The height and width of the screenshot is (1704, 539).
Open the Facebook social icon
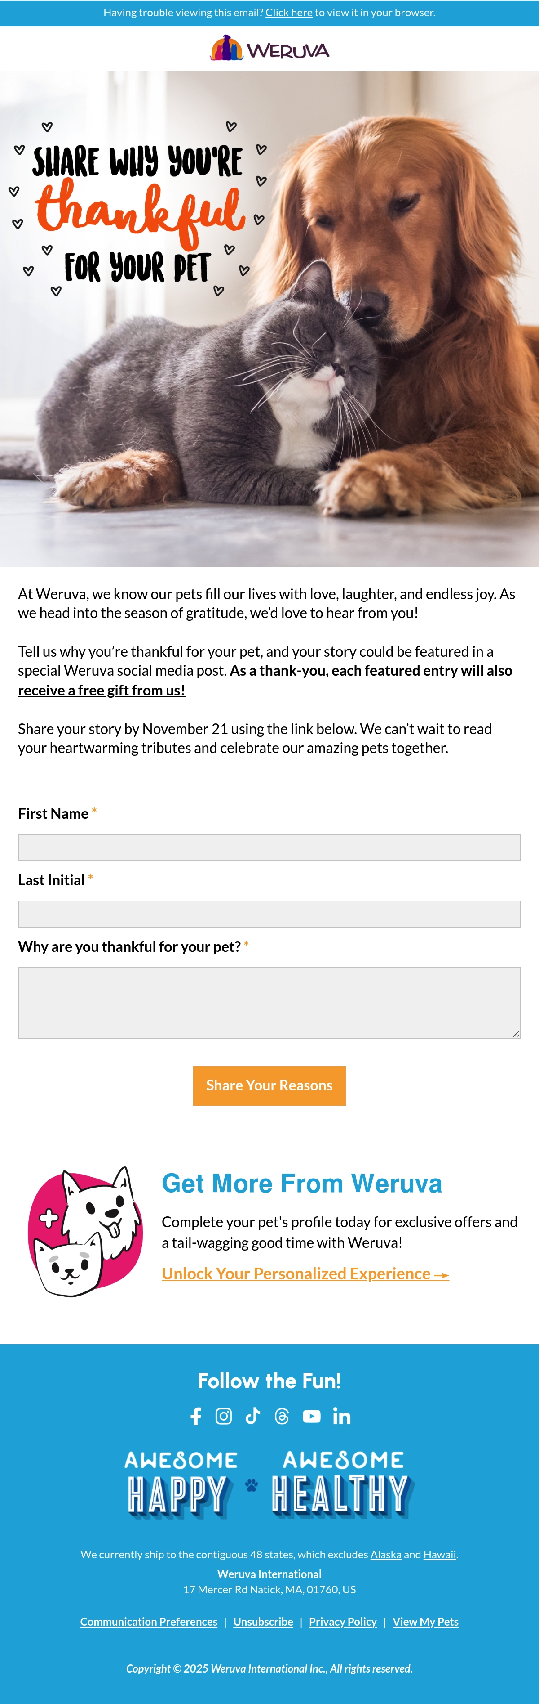195,1416
